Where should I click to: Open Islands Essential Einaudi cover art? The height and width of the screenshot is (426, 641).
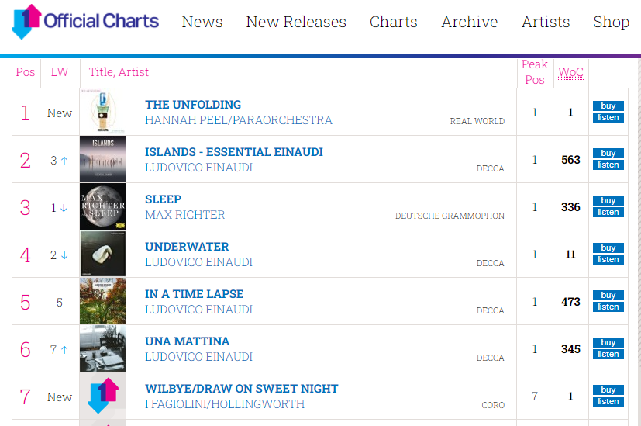(103, 159)
